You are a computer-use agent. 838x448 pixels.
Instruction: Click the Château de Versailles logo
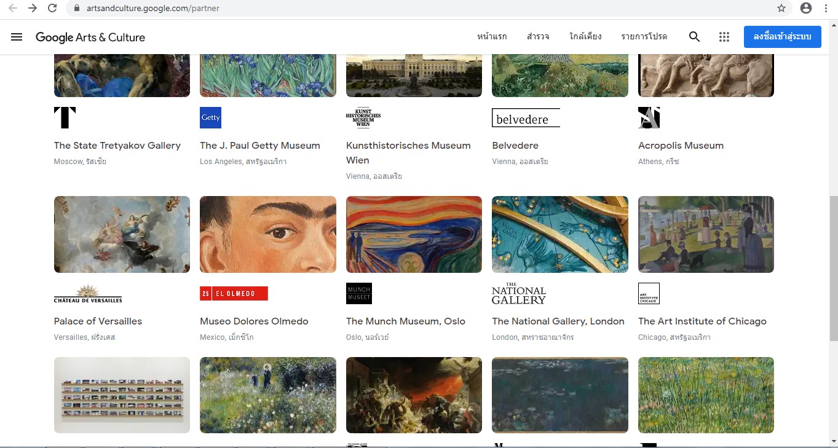88,294
